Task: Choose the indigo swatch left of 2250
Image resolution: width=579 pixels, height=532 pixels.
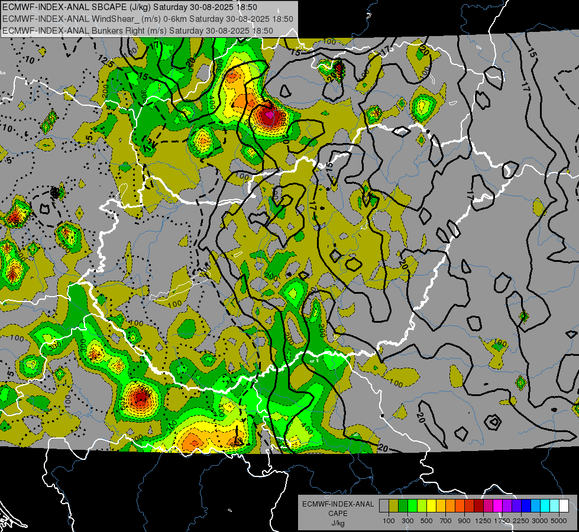Action: 516,506
